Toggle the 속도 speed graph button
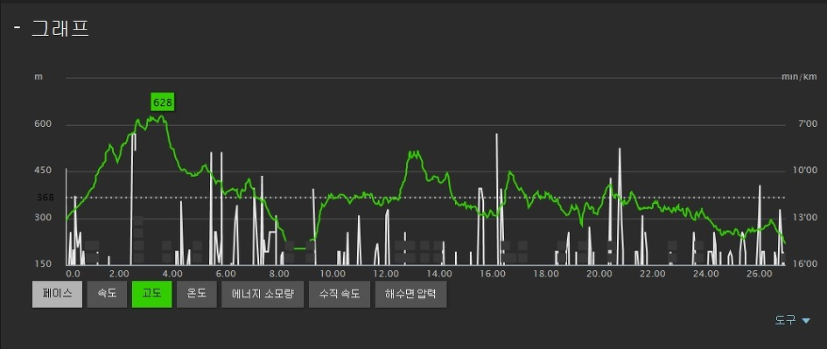 pyautogui.click(x=107, y=294)
